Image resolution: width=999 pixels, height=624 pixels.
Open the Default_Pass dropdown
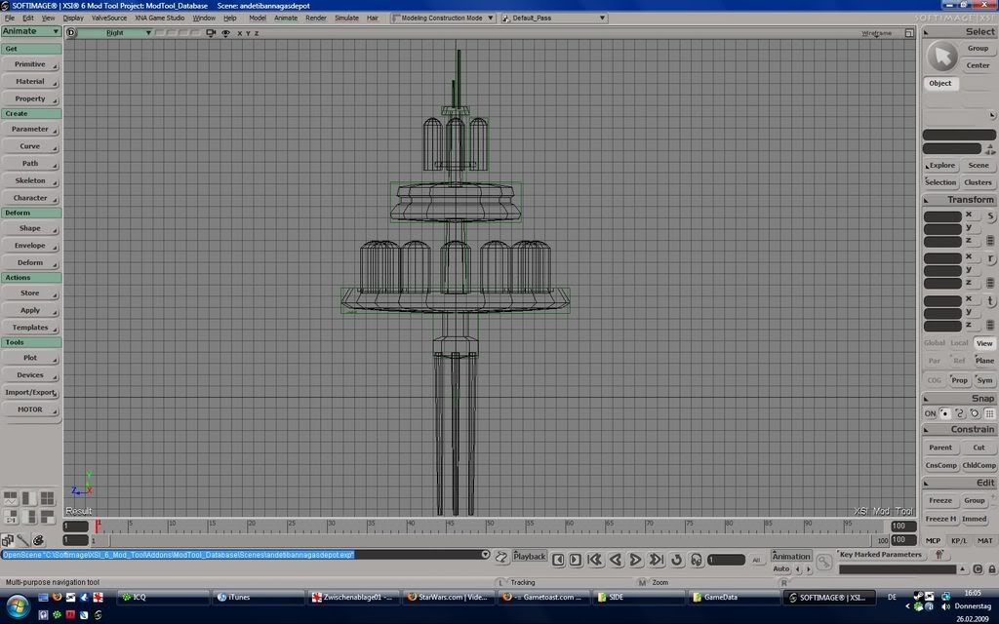[x=554, y=18]
